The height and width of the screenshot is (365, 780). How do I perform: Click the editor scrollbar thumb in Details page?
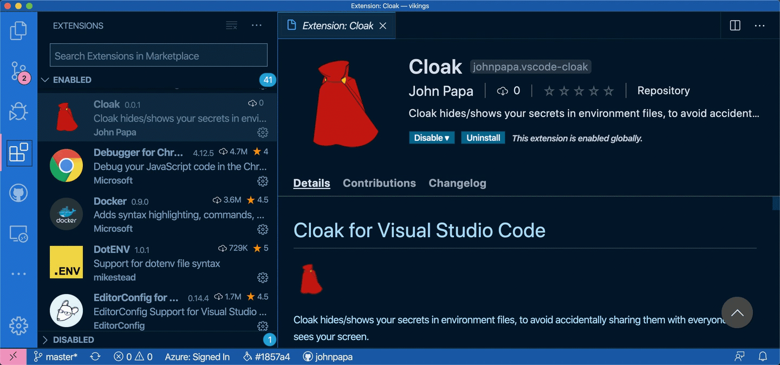click(x=776, y=203)
